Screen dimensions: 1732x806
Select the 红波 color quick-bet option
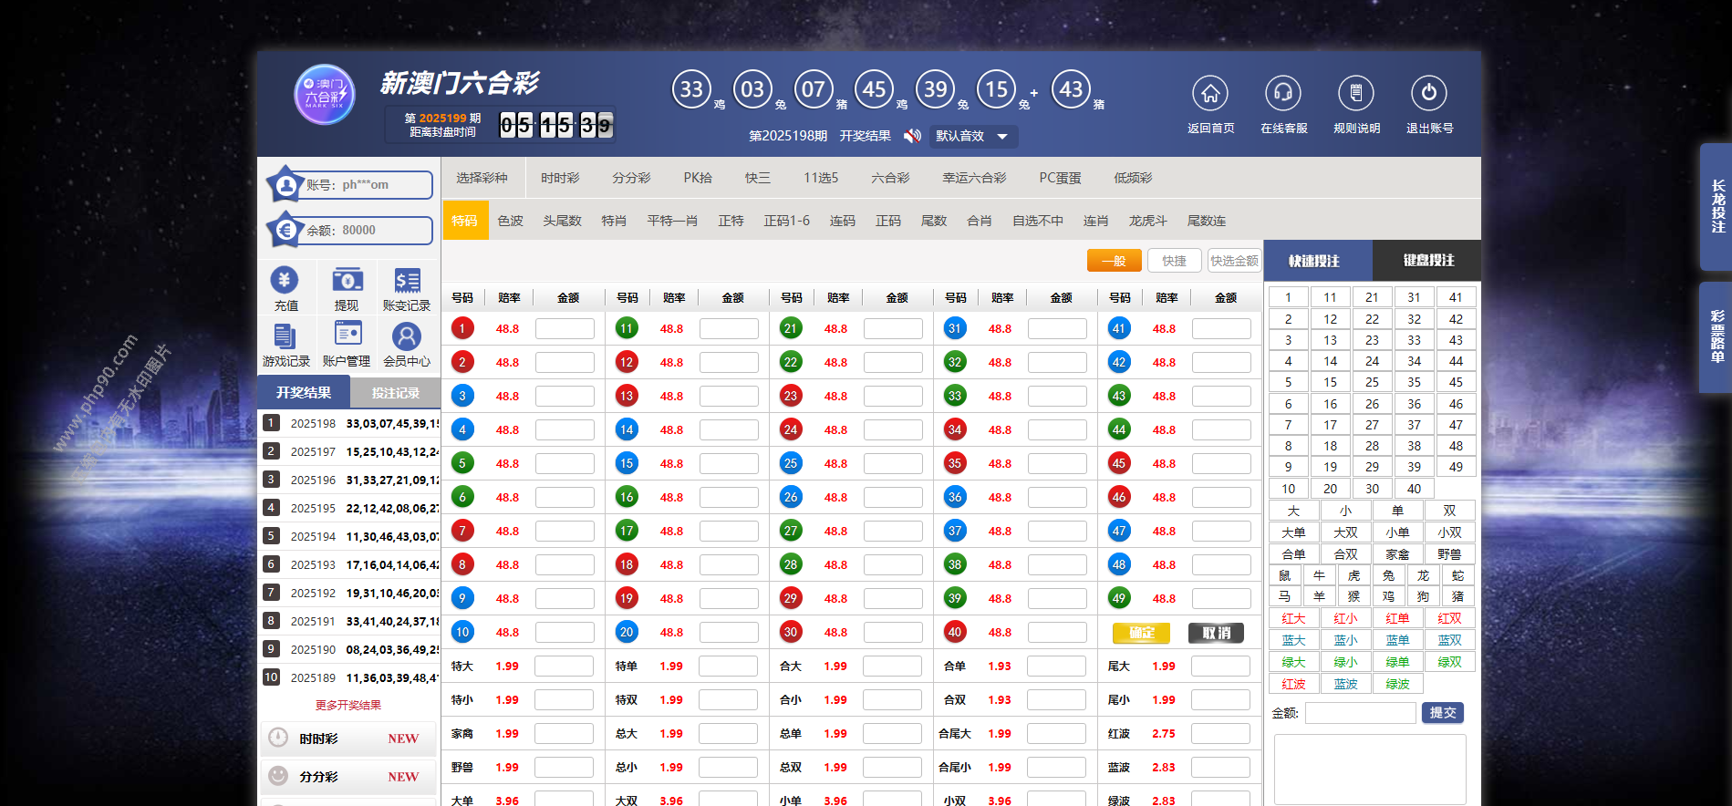point(1293,684)
